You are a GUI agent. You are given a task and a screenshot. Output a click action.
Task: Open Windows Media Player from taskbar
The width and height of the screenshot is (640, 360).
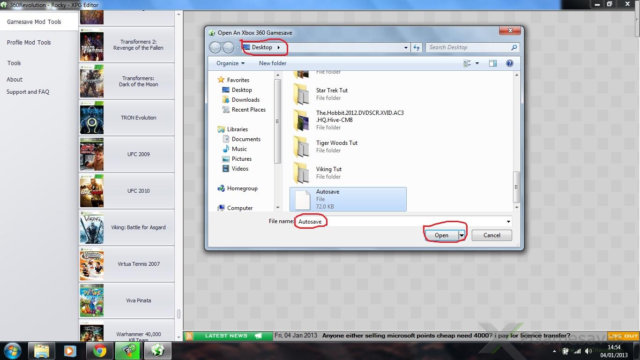[x=70, y=351]
